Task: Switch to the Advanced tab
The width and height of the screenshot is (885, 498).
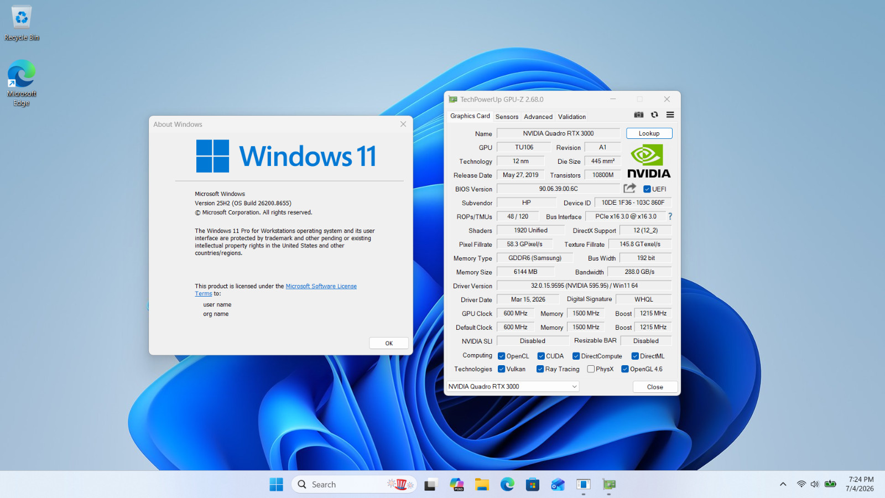Action: [538, 117]
